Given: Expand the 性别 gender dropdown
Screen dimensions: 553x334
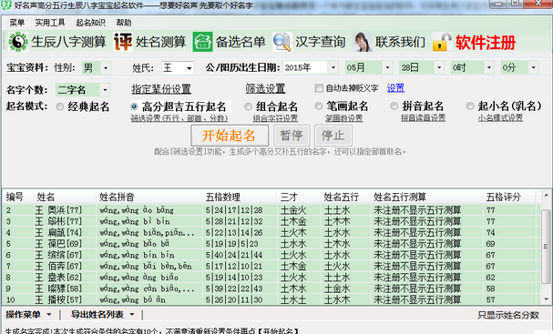Looking at the screenshot, I should coord(106,67).
